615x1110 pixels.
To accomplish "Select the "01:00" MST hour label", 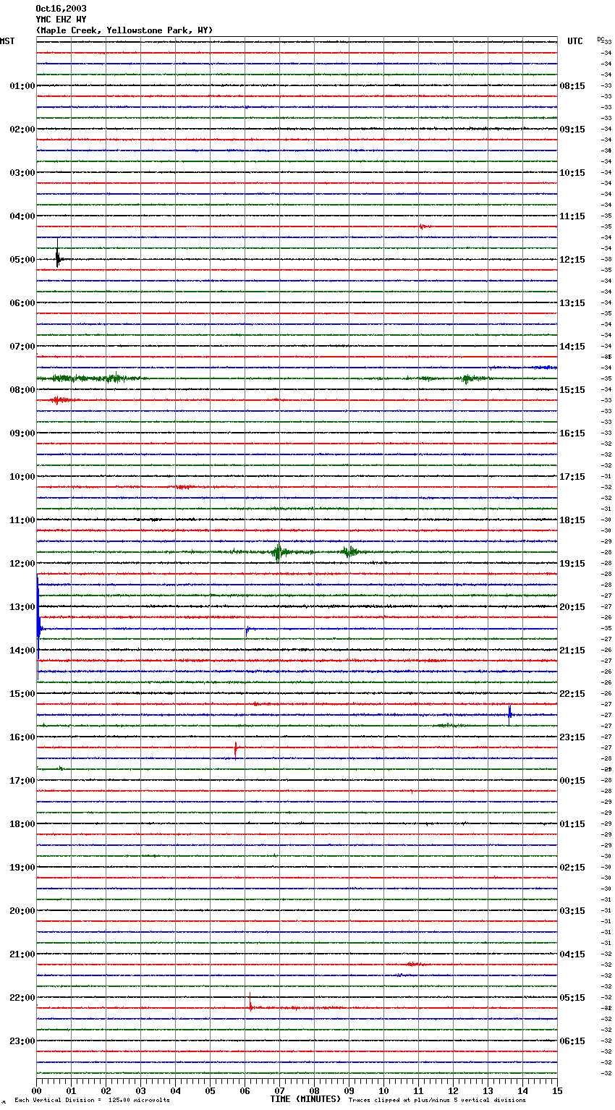I will click(22, 85).
